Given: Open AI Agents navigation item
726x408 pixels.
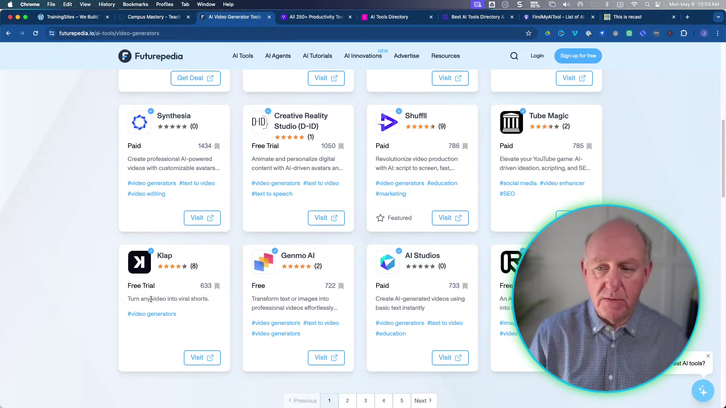Looking at the screenshot, I should tap(278, 56).
